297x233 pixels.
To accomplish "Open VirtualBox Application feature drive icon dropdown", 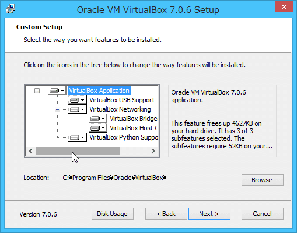I will point(57,91).
